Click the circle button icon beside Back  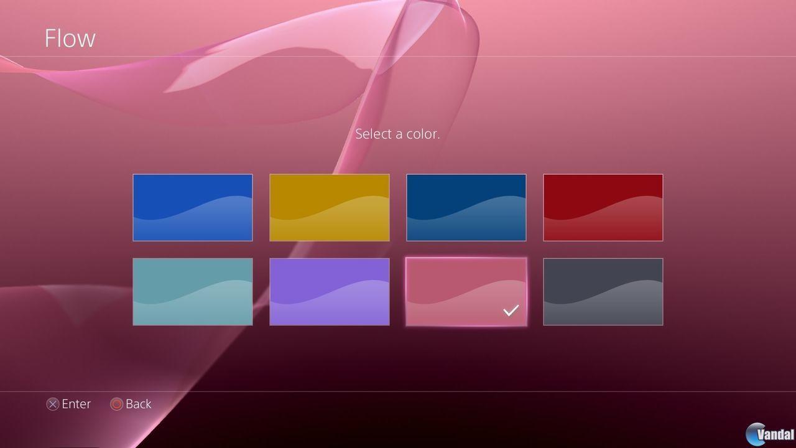pyautogui.click(x=116, y=404)
